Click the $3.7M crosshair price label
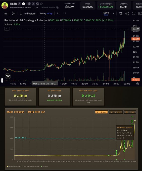This screenshot has width=142, height=171. click(136, 29)
